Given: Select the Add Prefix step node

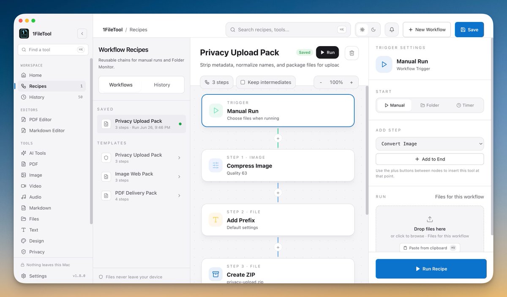Looking at the screenshot, I should (x=278, y=220).
